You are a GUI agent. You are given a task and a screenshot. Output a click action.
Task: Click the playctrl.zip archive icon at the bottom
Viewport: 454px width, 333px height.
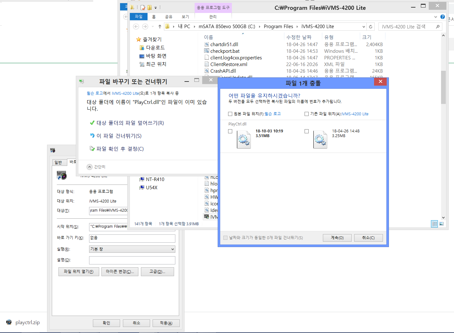point(9,322)
